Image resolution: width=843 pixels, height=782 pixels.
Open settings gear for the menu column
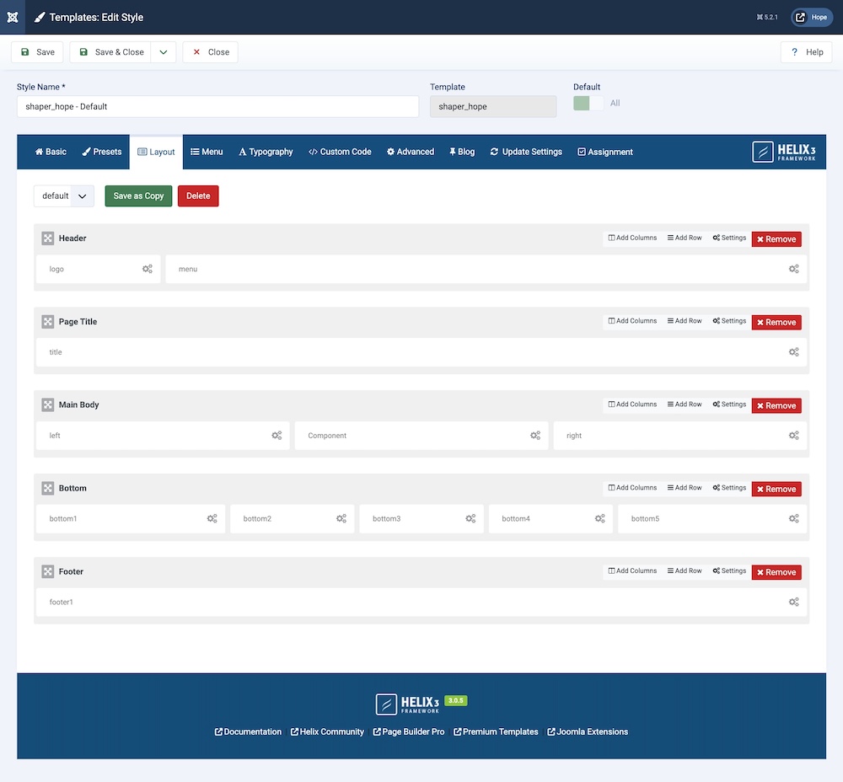pos(793,269)
